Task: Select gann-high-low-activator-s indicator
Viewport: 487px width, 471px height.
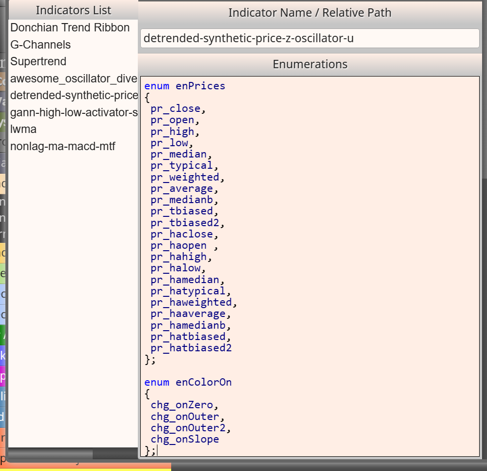Action: (x=74, y=112)
